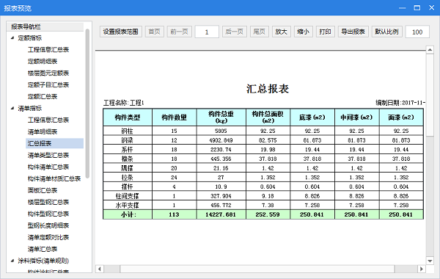The image size is (440, 279).
Task: Click the 设置报表范围 button
Action: [x=121, y=32]
